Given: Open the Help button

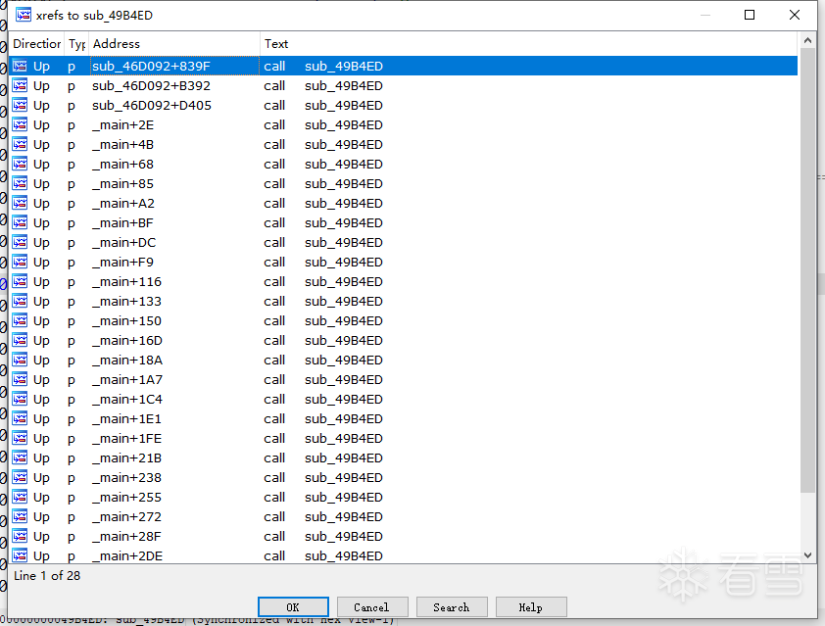Looking at the screenshot, I should tap(531, 607).
